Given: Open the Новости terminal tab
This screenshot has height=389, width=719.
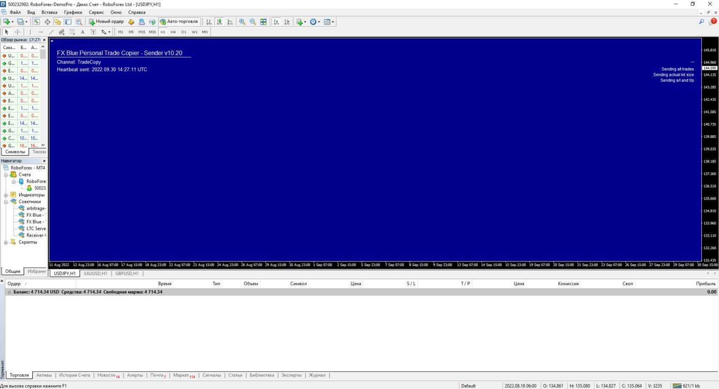Looking at the screenshot, I should [107, 375].
